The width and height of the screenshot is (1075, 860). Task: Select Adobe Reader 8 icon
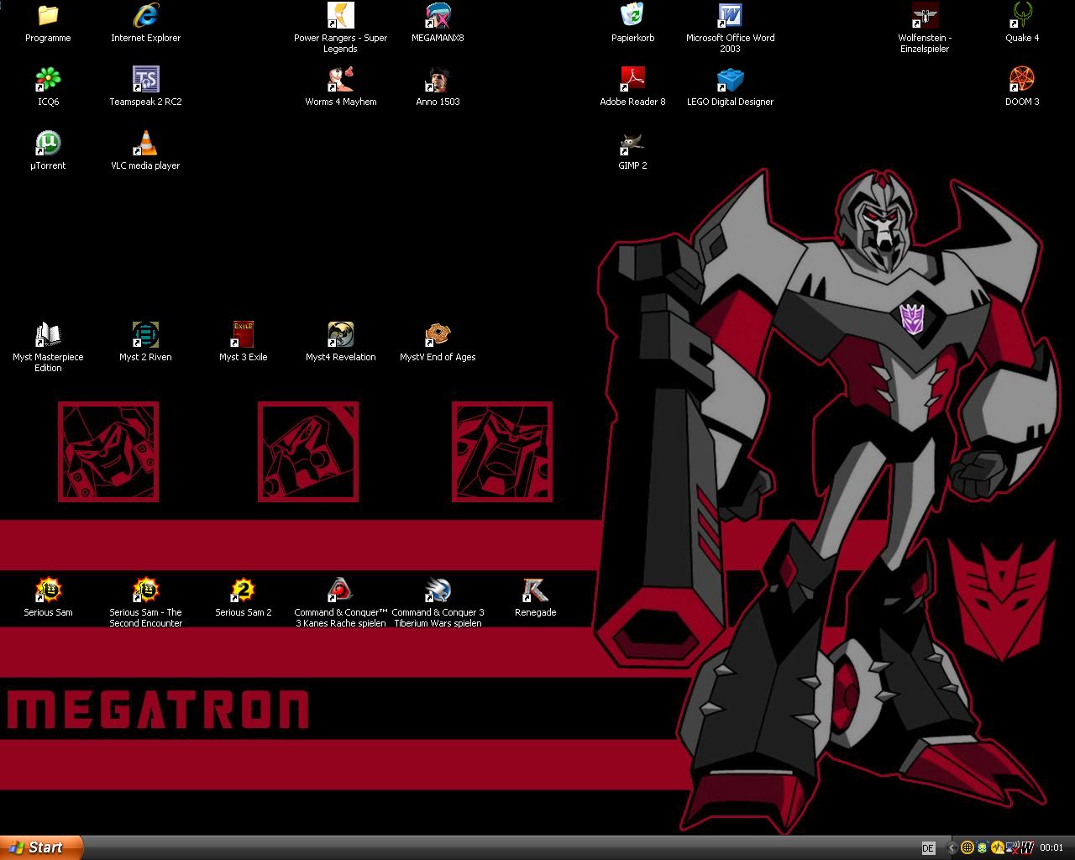[x=632, y=87]
